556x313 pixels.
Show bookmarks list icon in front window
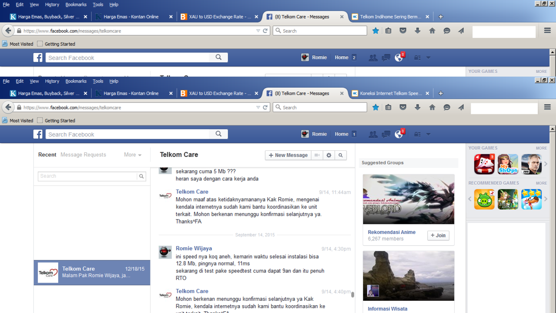[x=388, y=107]
